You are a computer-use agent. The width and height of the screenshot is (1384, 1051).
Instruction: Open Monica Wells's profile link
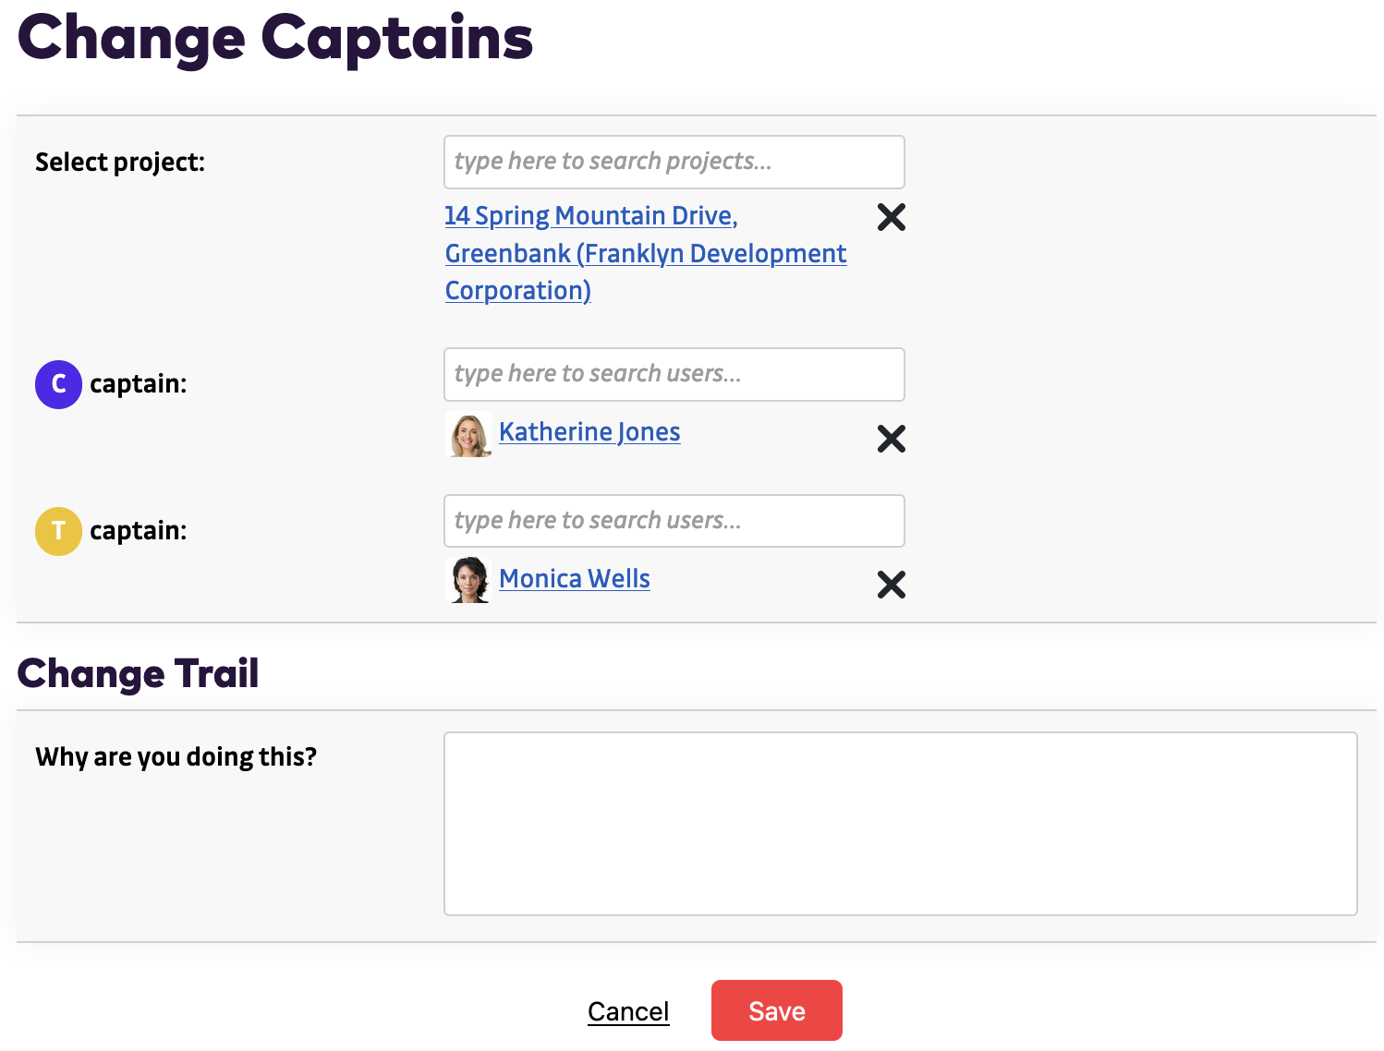[574, 579]
